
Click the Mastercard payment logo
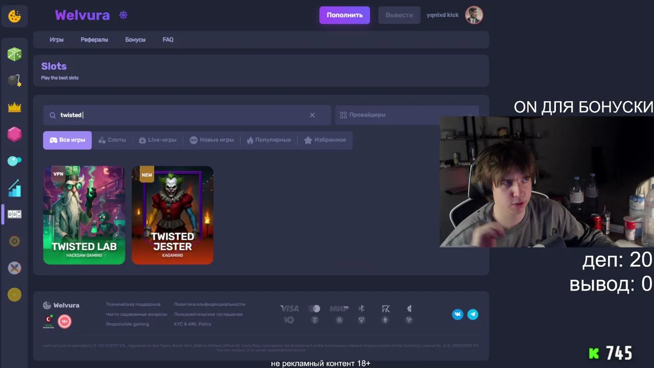pos(314,308)
